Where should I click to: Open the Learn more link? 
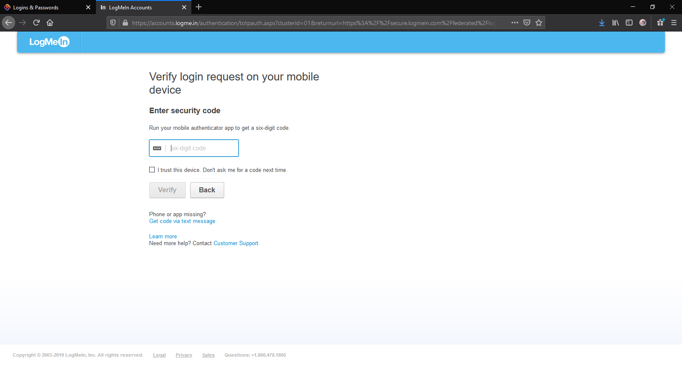(163, 237)
